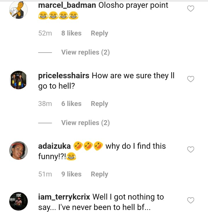Open adaizuka username link

[x=54, y=146]
